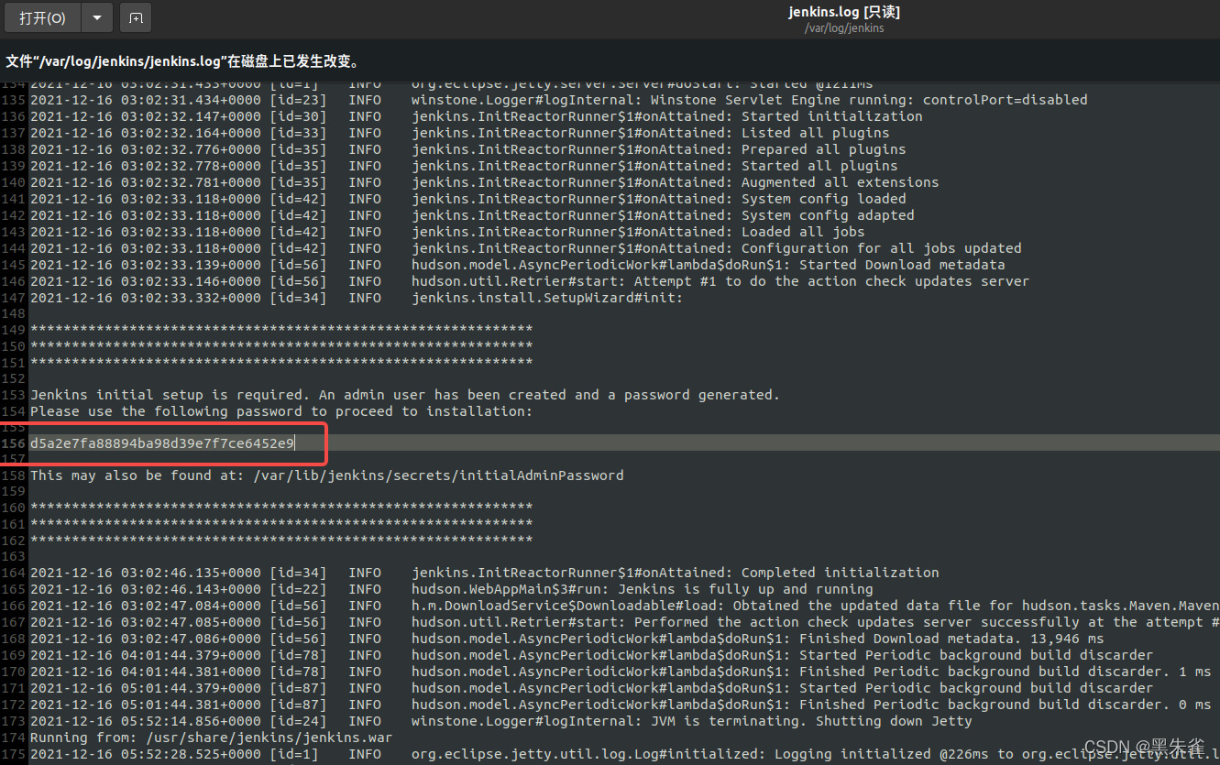Screen dimensions: 1220x765
Task: Click the /var/lib/jenkins/secrets/initialAdminPassword path text
Action: pos(438,475)
